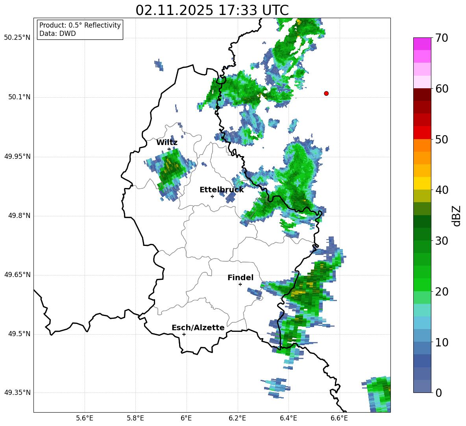Click the 6°E longitude label
Screen dimensions: 466x426
click(x=186, y=418)
